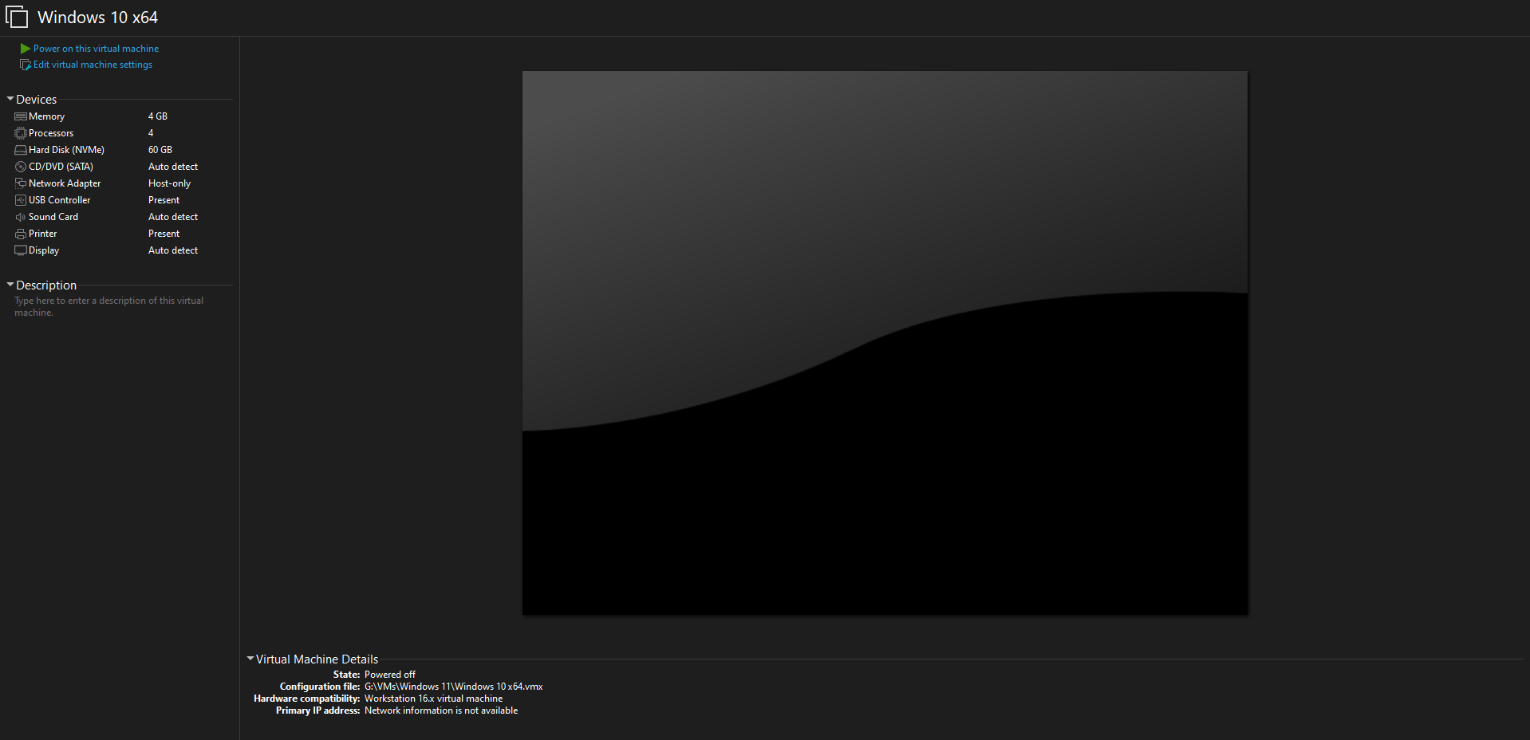This screenshot has height=740, width=1530.
Task: Select the Sound Card row
Action: coord(123,217)
